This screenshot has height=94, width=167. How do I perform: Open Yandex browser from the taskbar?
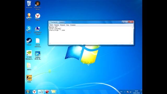pos(34,92)
